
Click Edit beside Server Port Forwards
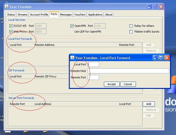(149, 115)
